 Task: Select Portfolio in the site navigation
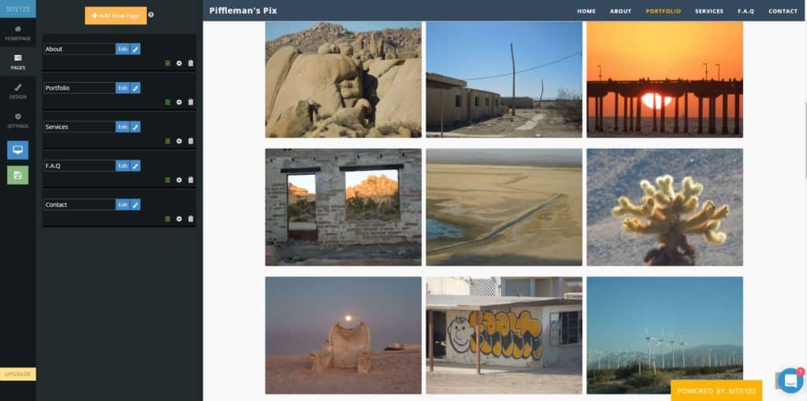point(663,11)
